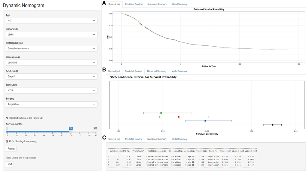Viewport: 307px width, 172px height.
Task: Click the blue confidence interval marker
Action: 205,121
